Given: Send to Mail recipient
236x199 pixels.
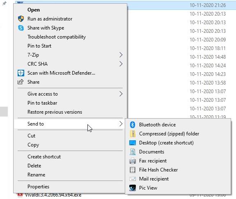Looking at the screenshot, I should pos(178,179).
